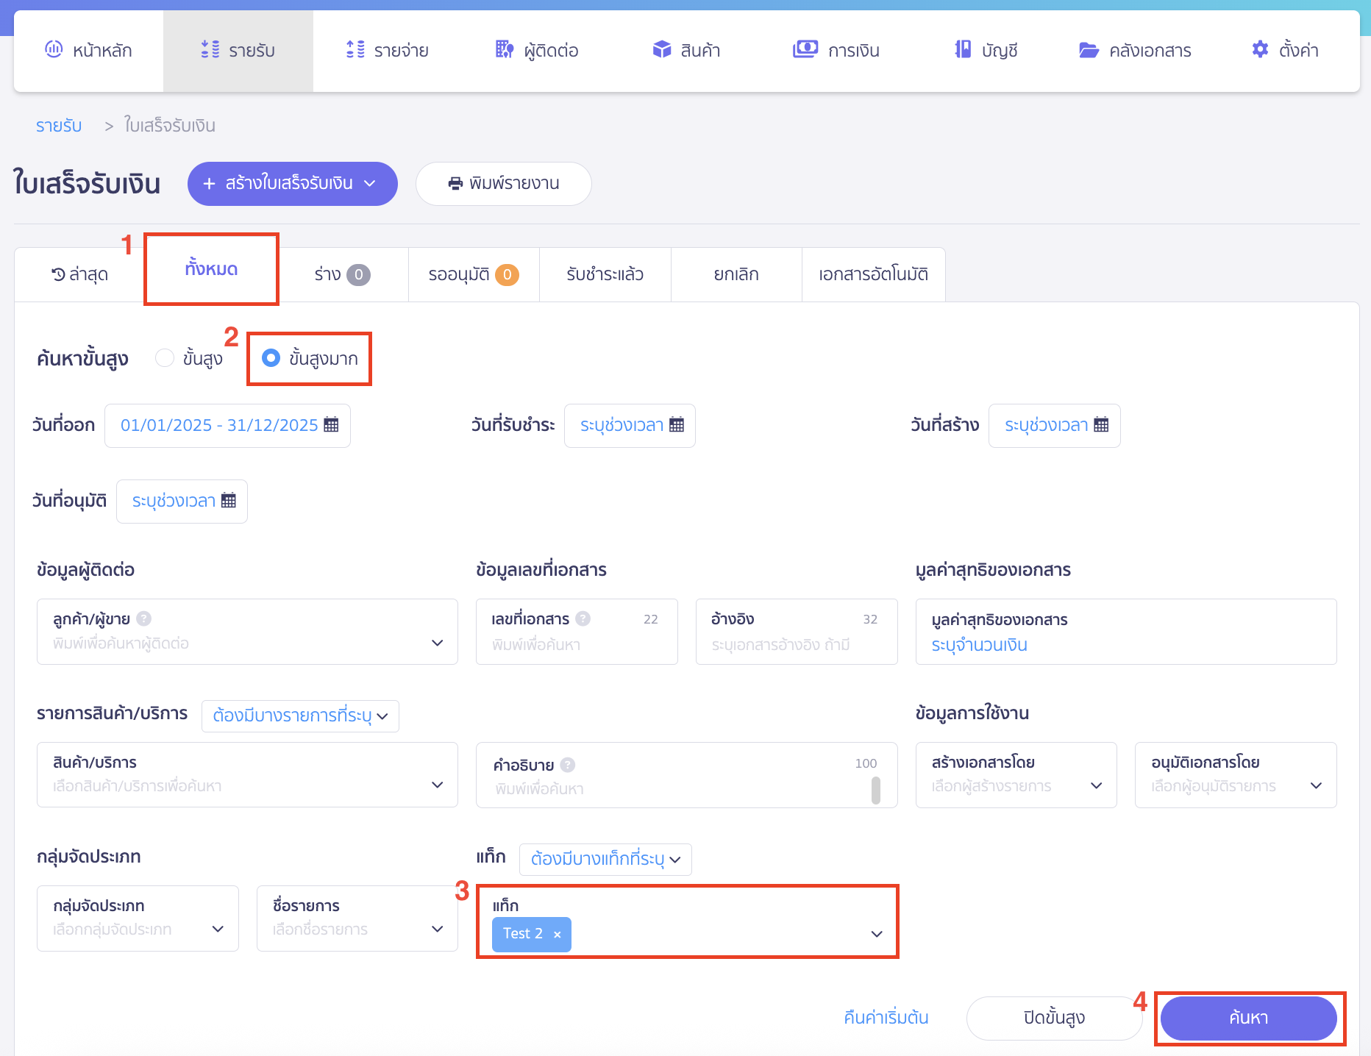Open the การเงิน finance section

(837, 50)
